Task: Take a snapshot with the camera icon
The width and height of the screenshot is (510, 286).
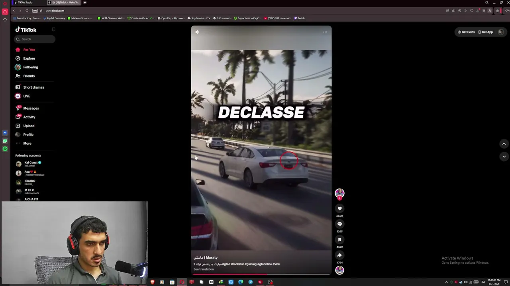Action: click(x=453, y=11)
